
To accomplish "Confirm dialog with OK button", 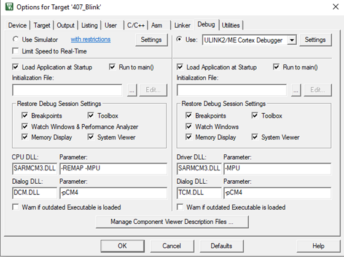I will [122, 246].
